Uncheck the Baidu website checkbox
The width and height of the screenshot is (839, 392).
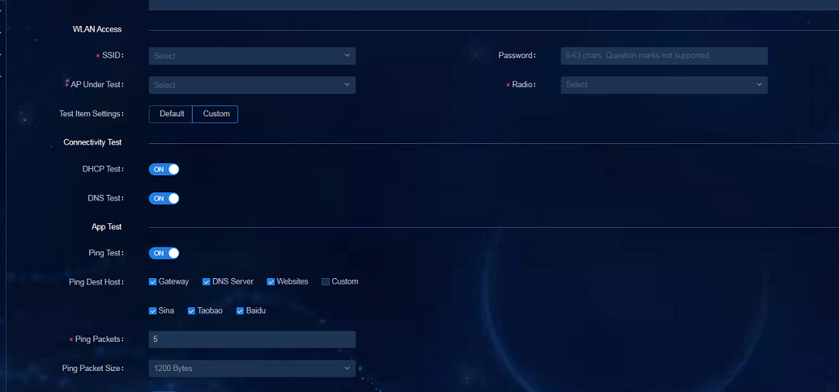pyautogui.click(x=241, y=311)
